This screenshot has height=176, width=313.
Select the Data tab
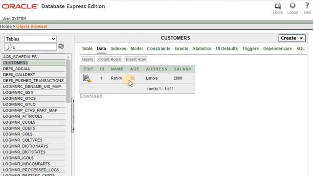coord(101,48)
